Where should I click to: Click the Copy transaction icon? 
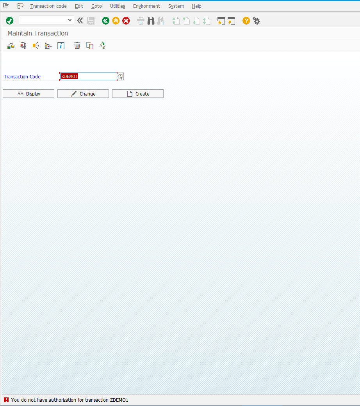(90, 46)
